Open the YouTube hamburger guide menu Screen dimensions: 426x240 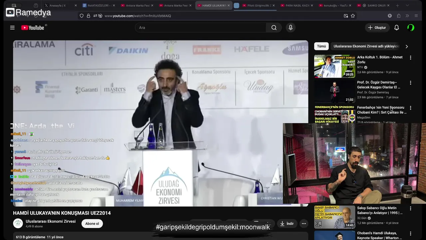[12, 28]
